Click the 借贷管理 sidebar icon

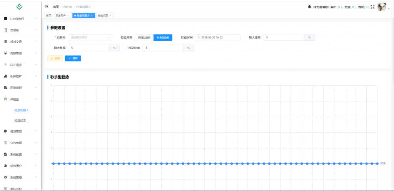point(5,131)
